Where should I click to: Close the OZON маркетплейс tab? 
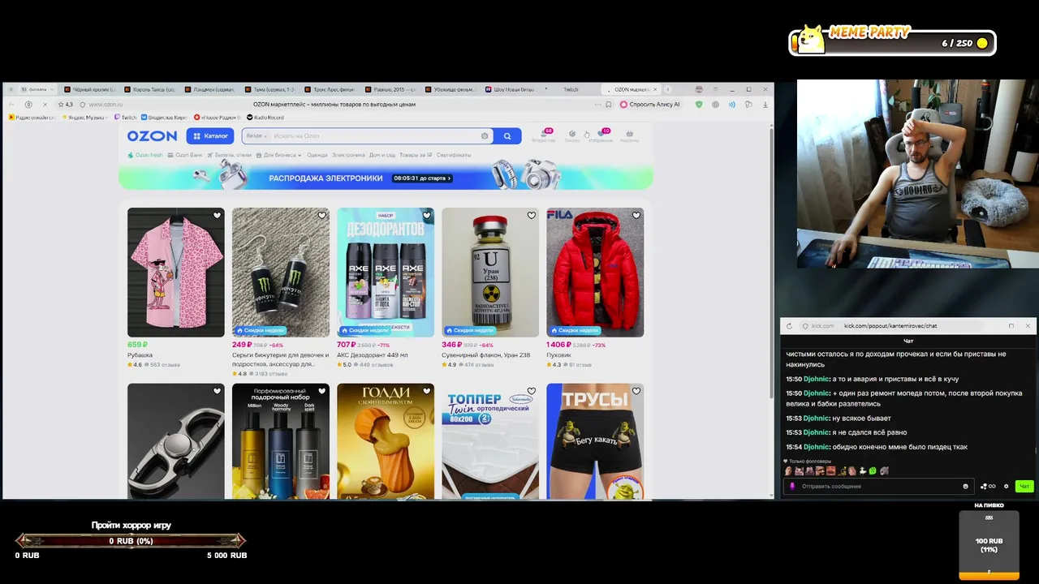tap(657, 89)
